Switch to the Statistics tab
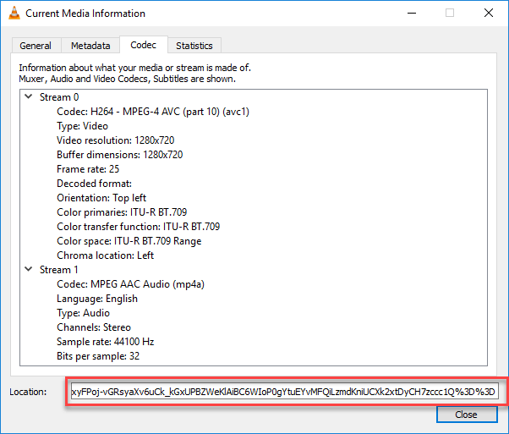Image resolution: width=509 pixels, height=434 pixels. point(194,46)
